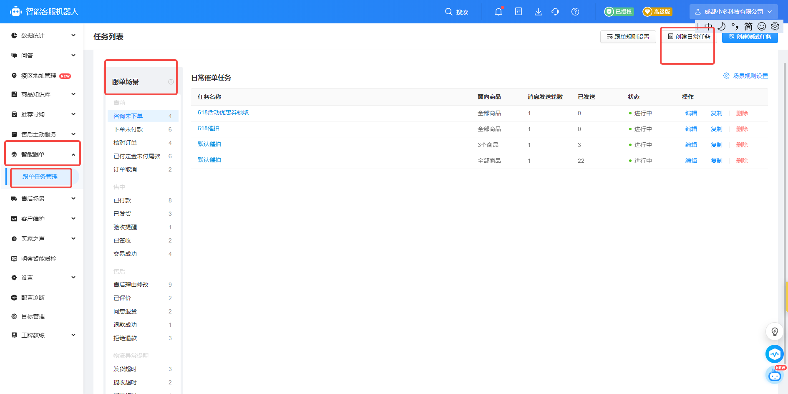Open the task list icon in header
Viewport: 788px width, 394px height.
click(x=519, y=12)
